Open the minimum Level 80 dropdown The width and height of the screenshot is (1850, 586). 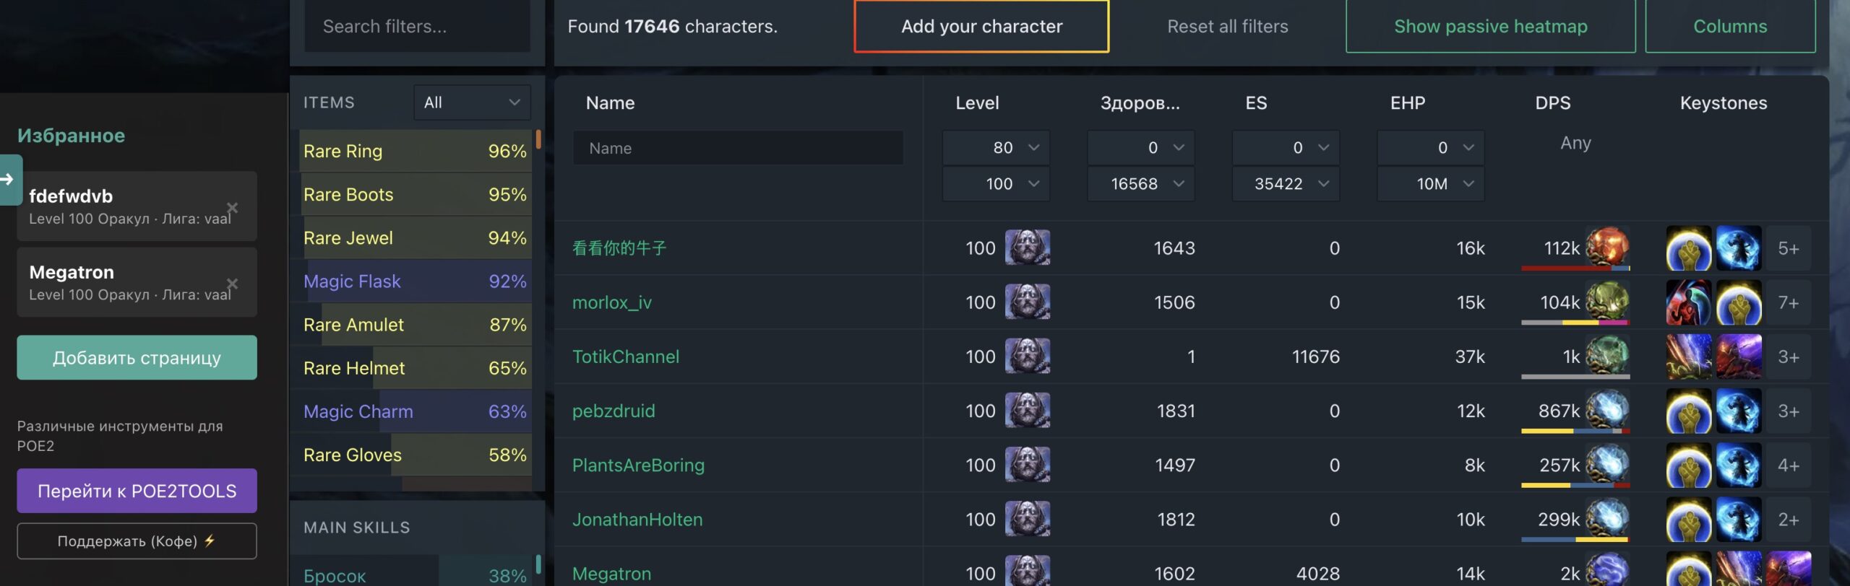(x=996, y=147)
